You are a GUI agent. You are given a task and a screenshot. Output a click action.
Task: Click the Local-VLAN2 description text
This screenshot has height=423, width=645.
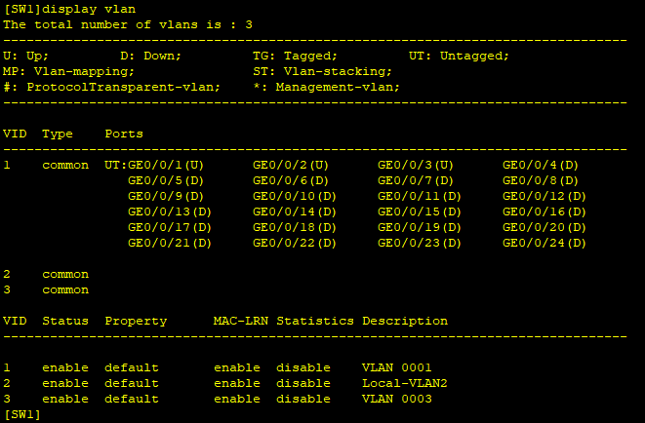click(404, 383)
